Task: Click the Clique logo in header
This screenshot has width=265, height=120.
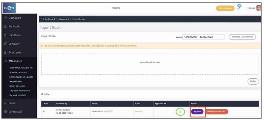Action: 9,8
